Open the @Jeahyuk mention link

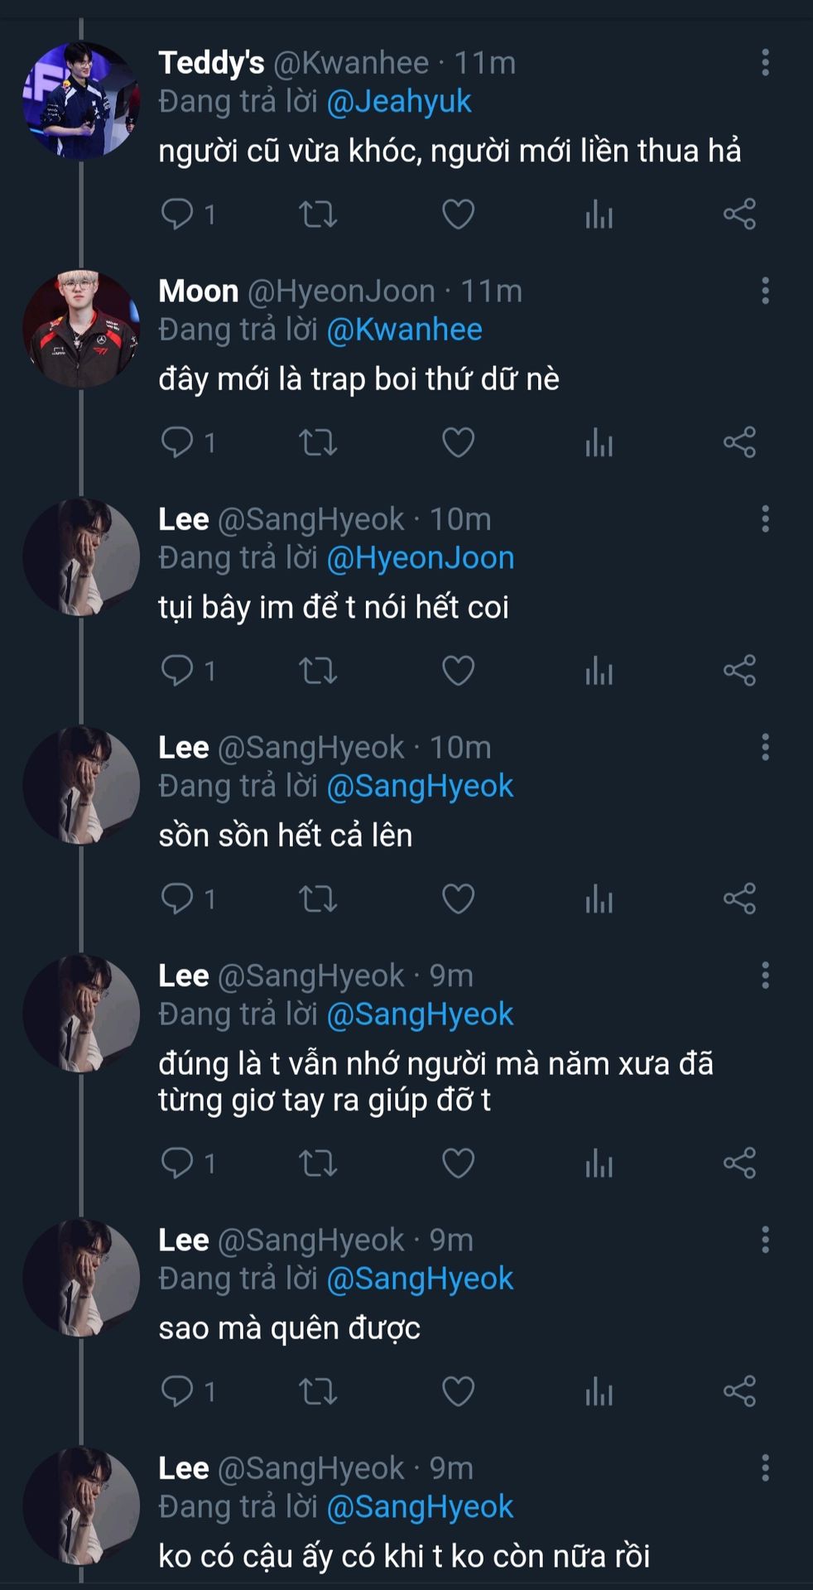(x=399, y=102)
